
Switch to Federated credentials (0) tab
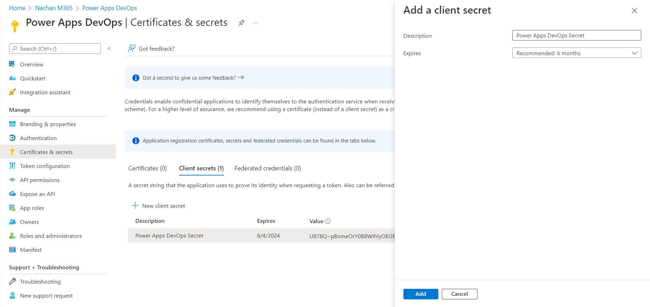pyautogui.click(x=268, y=168)
